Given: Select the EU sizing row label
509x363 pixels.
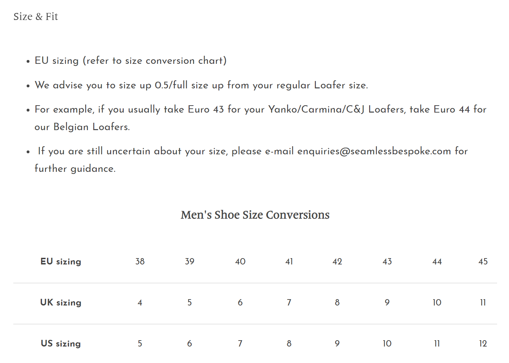Looking at the screenshot, I should pos(61,262).
